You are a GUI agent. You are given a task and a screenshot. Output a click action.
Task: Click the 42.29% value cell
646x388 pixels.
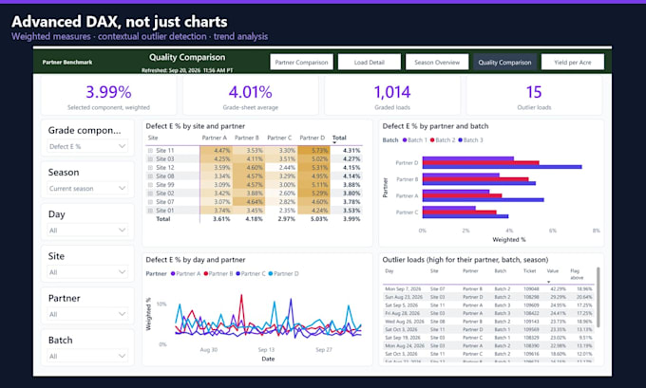pyautogui.click(x=559, y=288)
